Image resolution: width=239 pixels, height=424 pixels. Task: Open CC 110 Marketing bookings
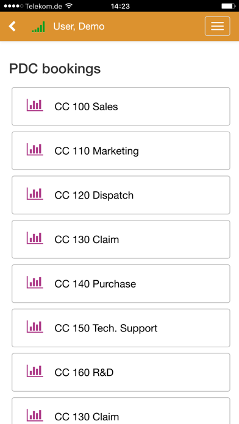121,150
